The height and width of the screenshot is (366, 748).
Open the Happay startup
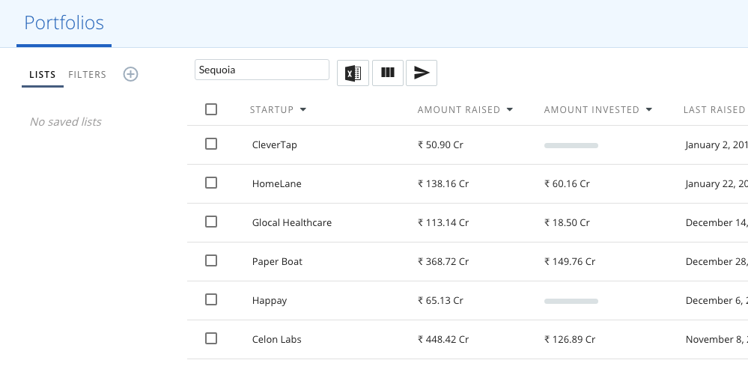click(270, 301)
